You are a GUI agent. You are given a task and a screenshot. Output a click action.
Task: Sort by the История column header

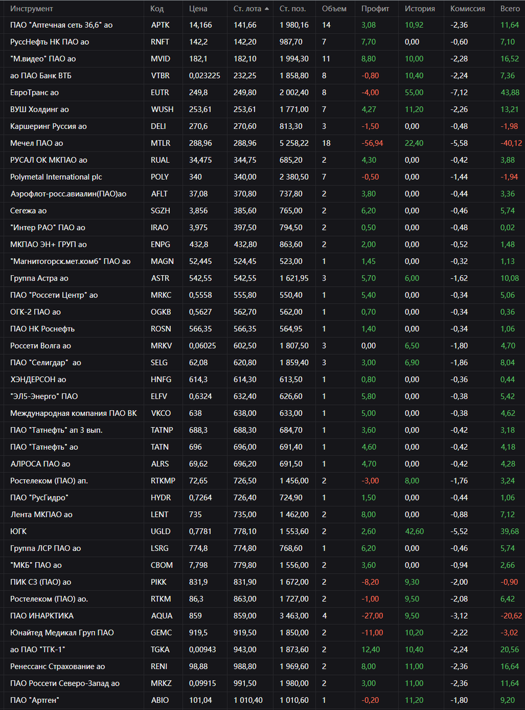tap(420, 9)
